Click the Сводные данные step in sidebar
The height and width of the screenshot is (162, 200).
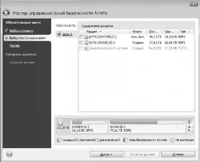tap(22, 62)
